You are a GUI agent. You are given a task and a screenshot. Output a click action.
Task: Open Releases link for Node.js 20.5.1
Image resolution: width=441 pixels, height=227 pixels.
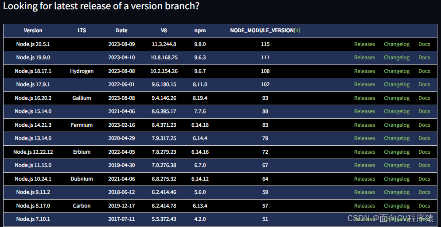pyautogui.click(x=364, y=44)
